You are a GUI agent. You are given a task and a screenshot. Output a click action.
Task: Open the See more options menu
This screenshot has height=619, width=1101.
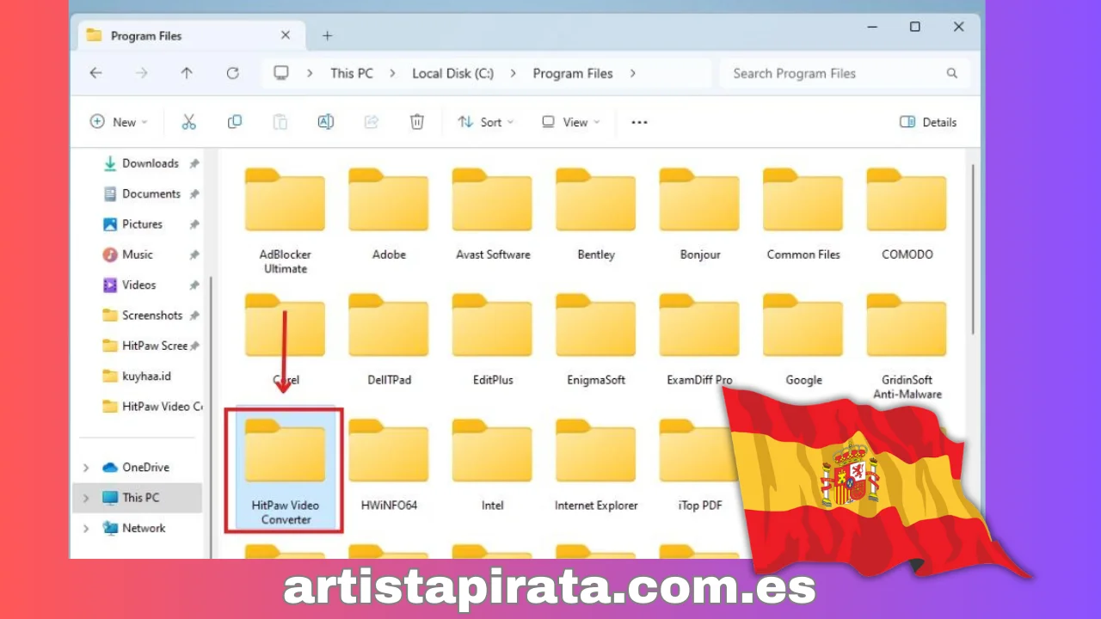coord(639,122)
